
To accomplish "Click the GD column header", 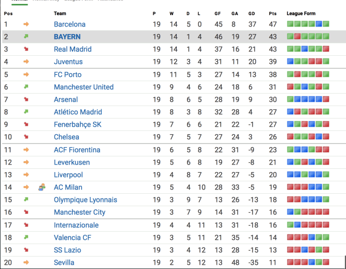I will click(x=251, y=14).
